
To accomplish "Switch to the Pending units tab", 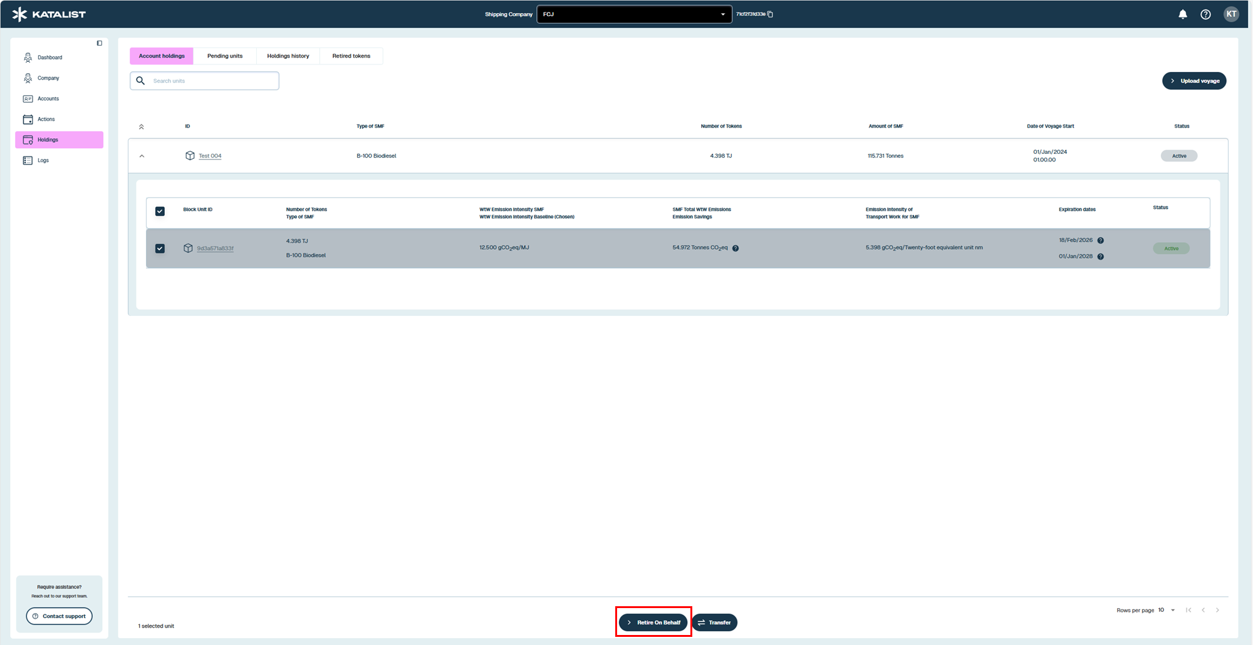I will pyautogui.click(x=225, y=56).
